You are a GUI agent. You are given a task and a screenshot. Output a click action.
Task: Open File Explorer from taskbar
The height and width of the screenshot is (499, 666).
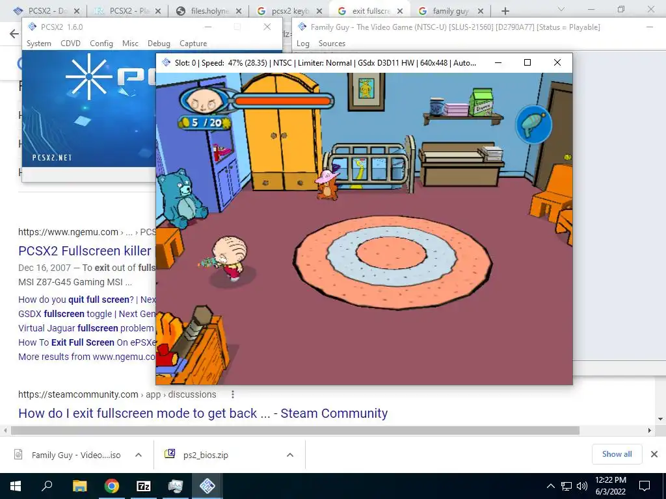pos(79,486)
